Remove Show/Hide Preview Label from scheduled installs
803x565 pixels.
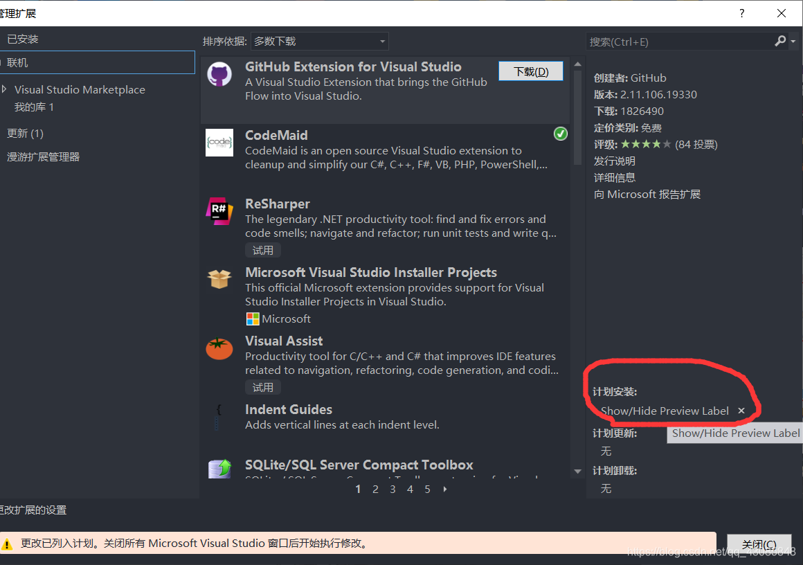coord(741,411)
